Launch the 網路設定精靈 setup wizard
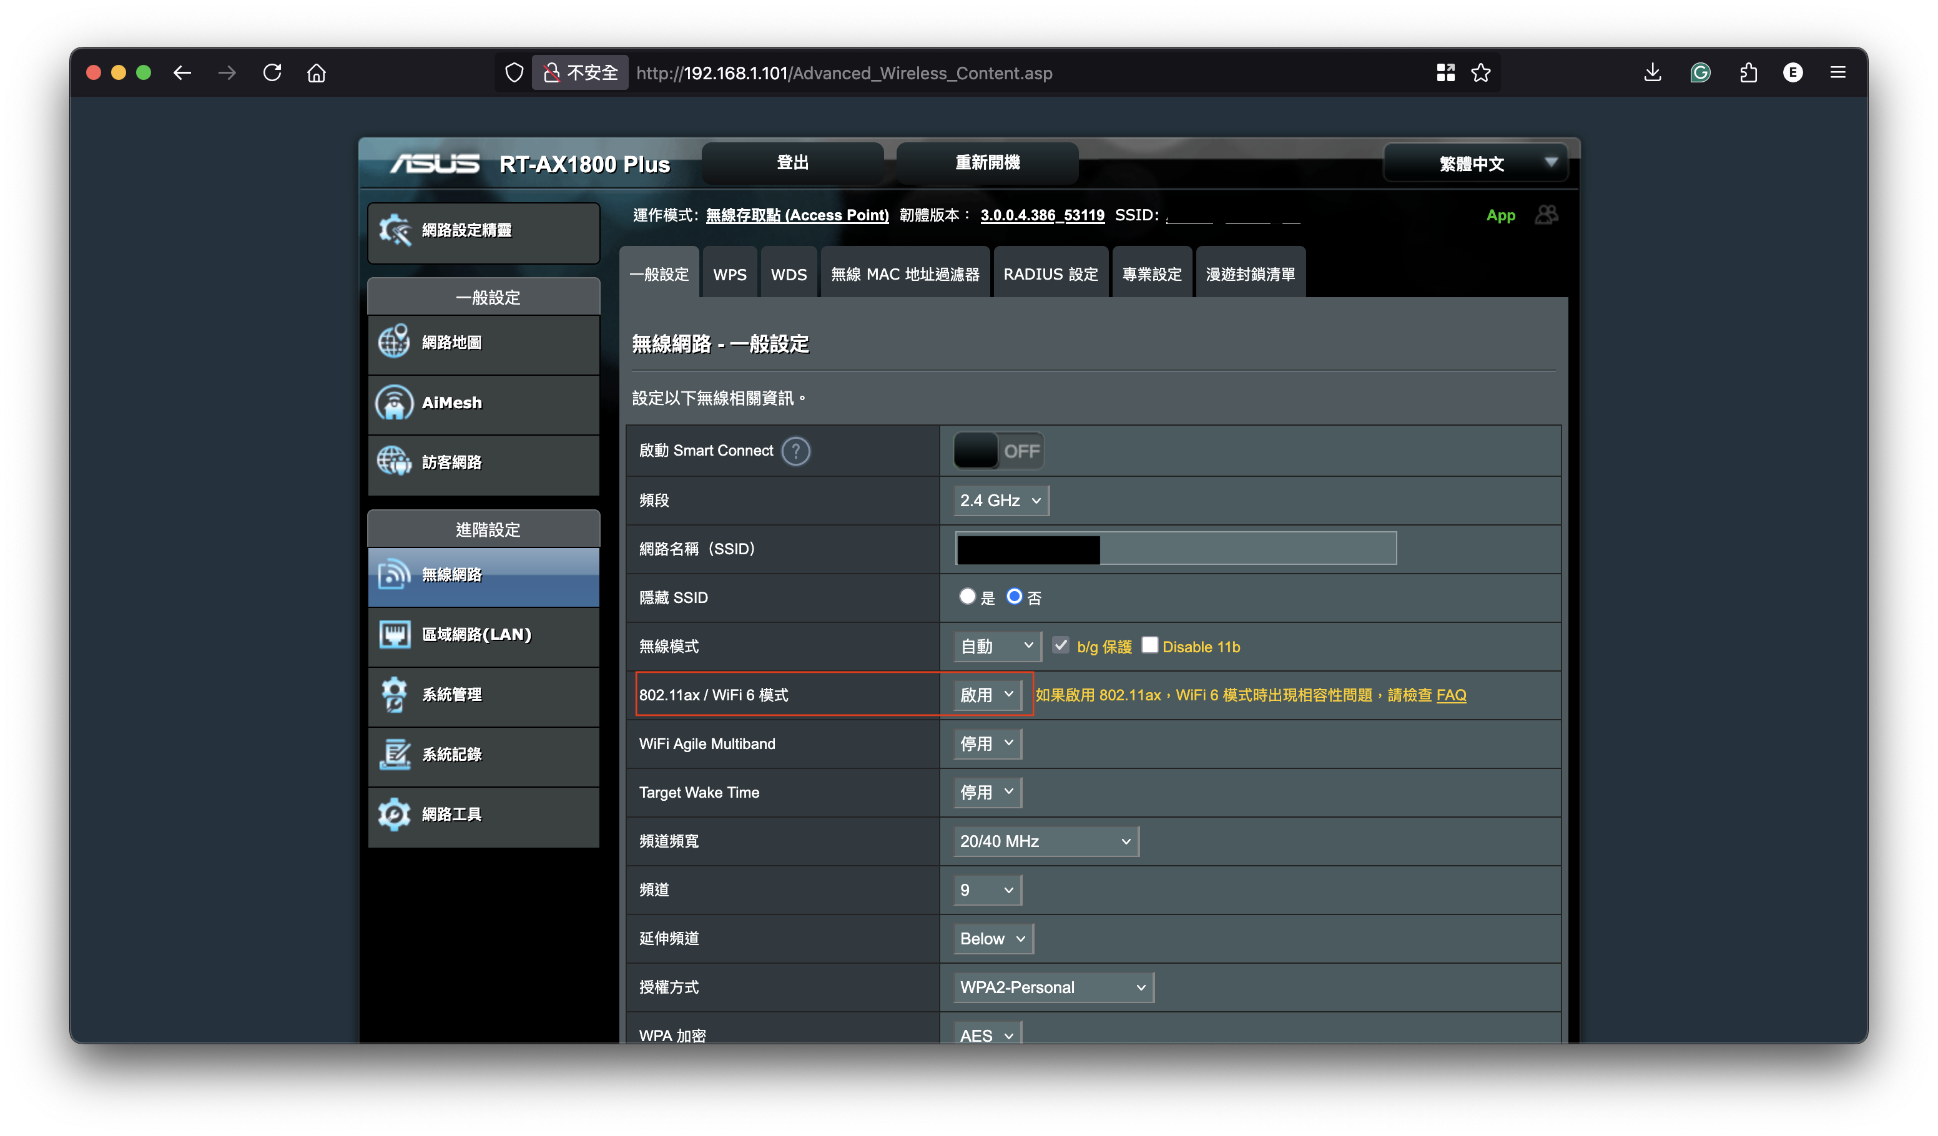 coord(469,230)
